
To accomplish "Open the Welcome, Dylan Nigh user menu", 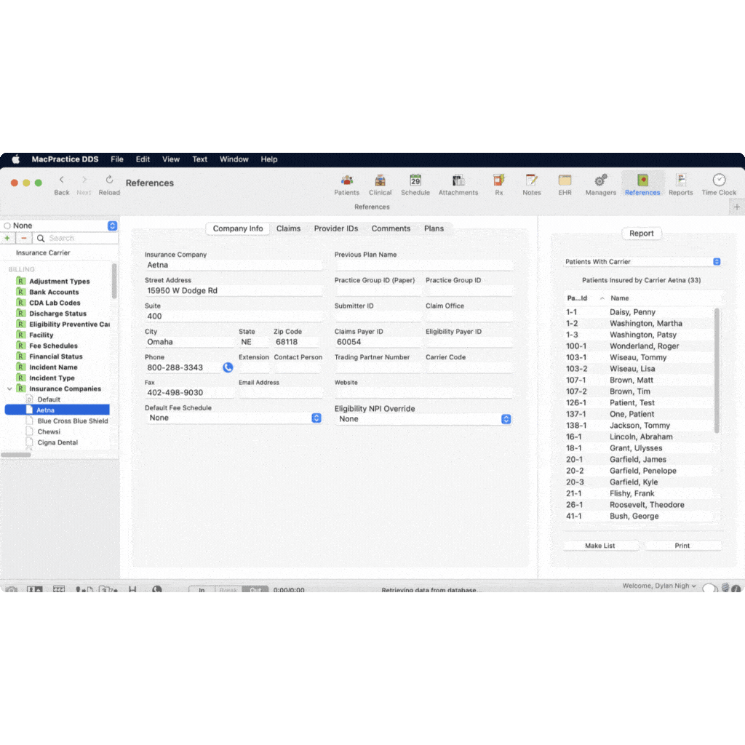I will [x=659, y=586].
